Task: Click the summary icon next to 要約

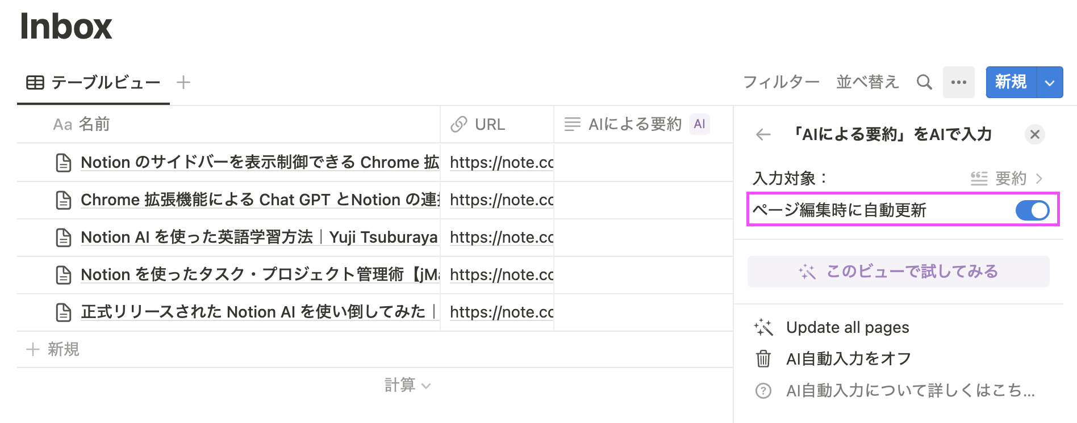Action: (x=979, y=179)
